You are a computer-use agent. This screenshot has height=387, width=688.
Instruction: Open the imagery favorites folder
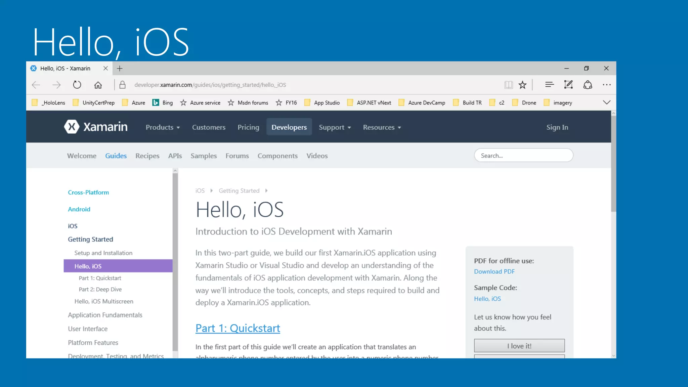(558, 103)
